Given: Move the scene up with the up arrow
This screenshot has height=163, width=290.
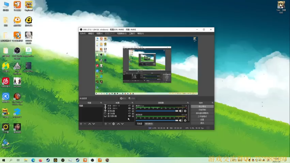Looking at the screenshot, I should coord(90,124).
